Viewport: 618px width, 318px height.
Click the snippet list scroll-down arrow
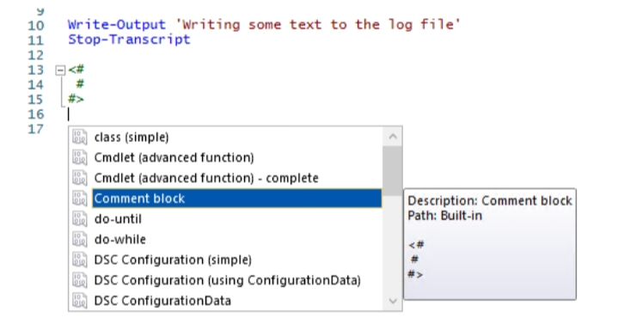pyautogui.click(x=393, y=301)
